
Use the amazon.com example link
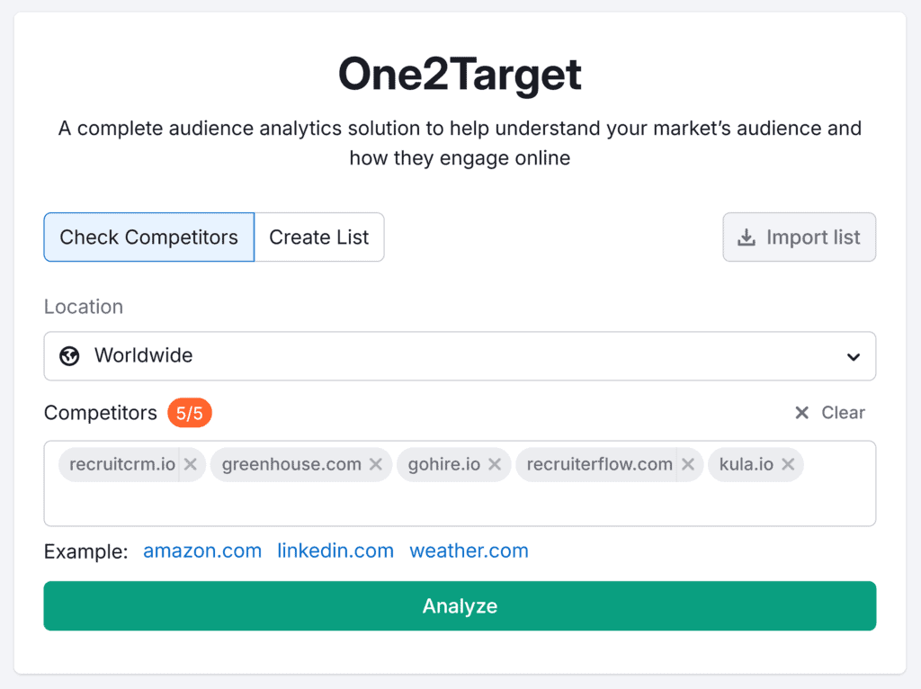(x=202, y=550)
